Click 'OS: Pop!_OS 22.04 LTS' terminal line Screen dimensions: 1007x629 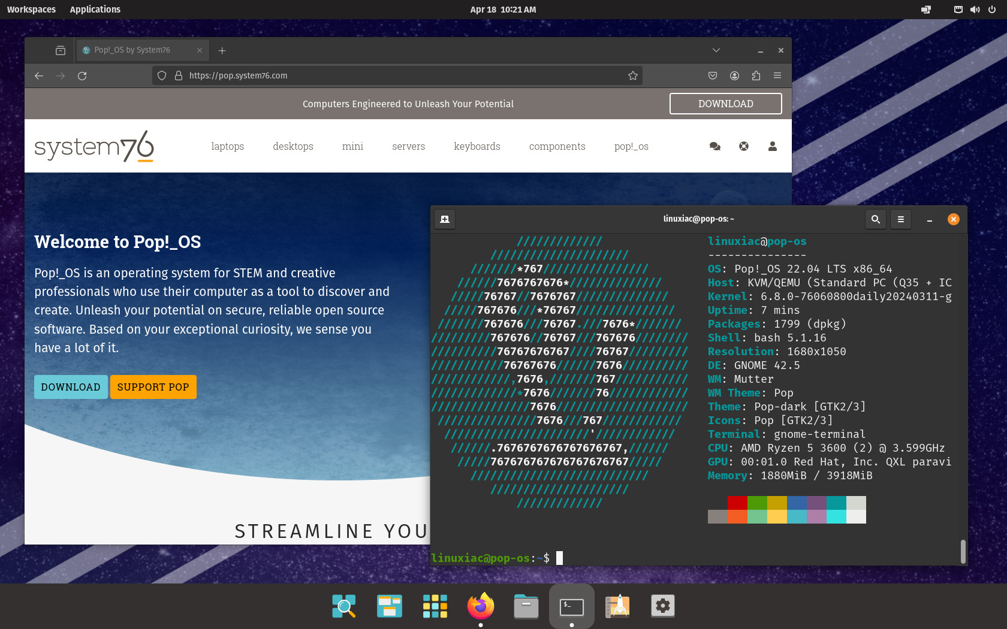(800, 269)
